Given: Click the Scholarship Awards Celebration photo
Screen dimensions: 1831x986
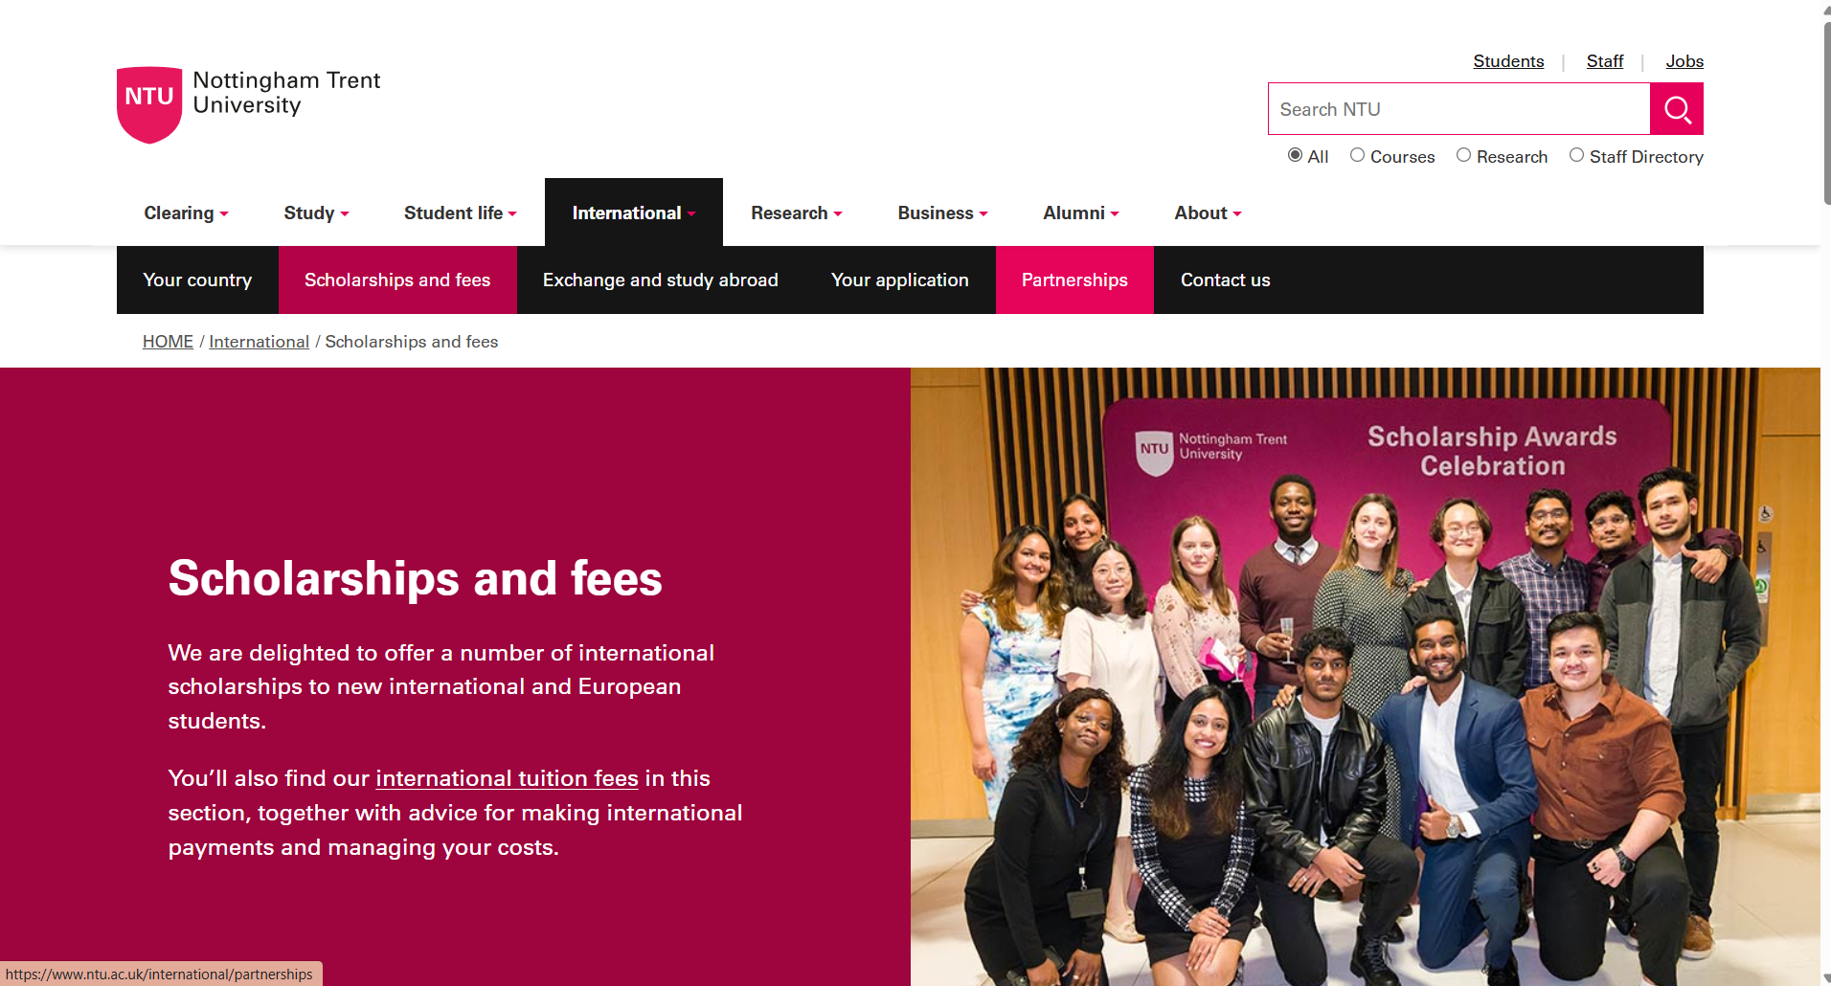Looking at the screenshot, I should point(1366,677).
